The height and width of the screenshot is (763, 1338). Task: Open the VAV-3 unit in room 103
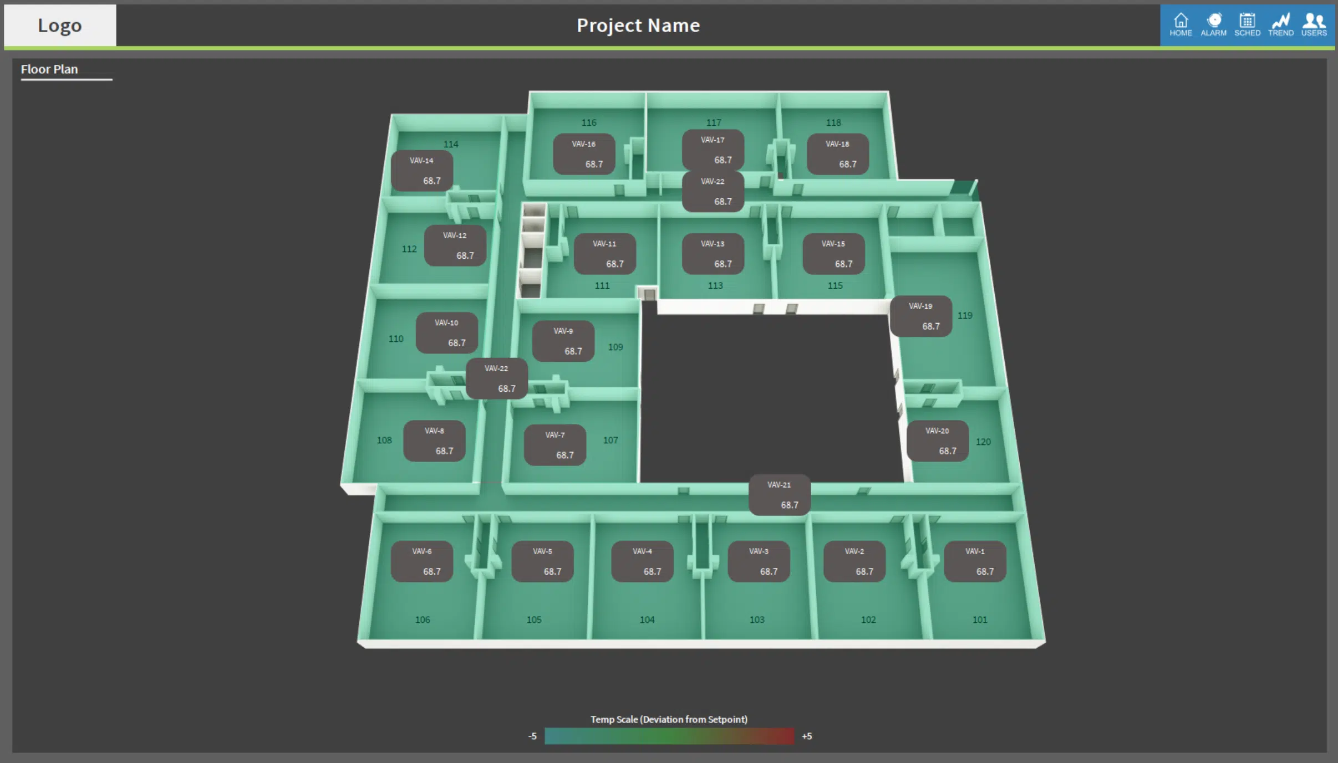[759, 561]
